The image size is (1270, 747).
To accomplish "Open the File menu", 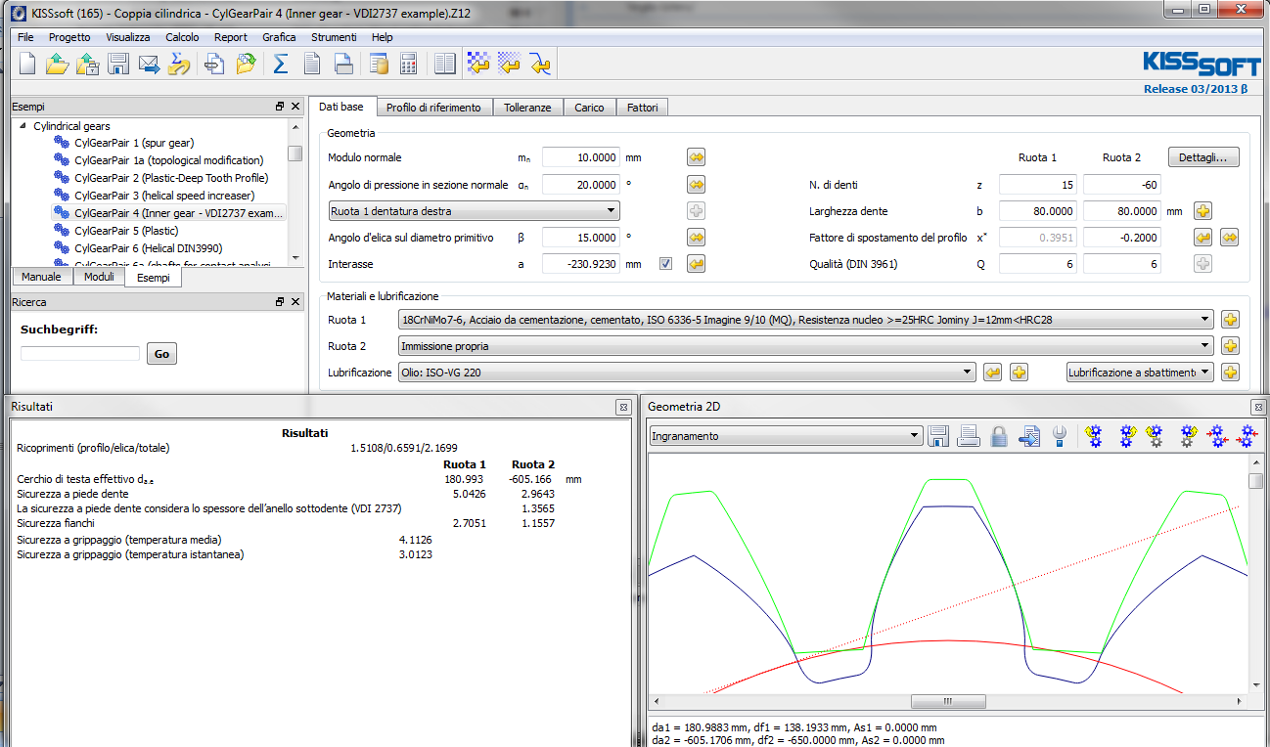I will click(26, 37).
